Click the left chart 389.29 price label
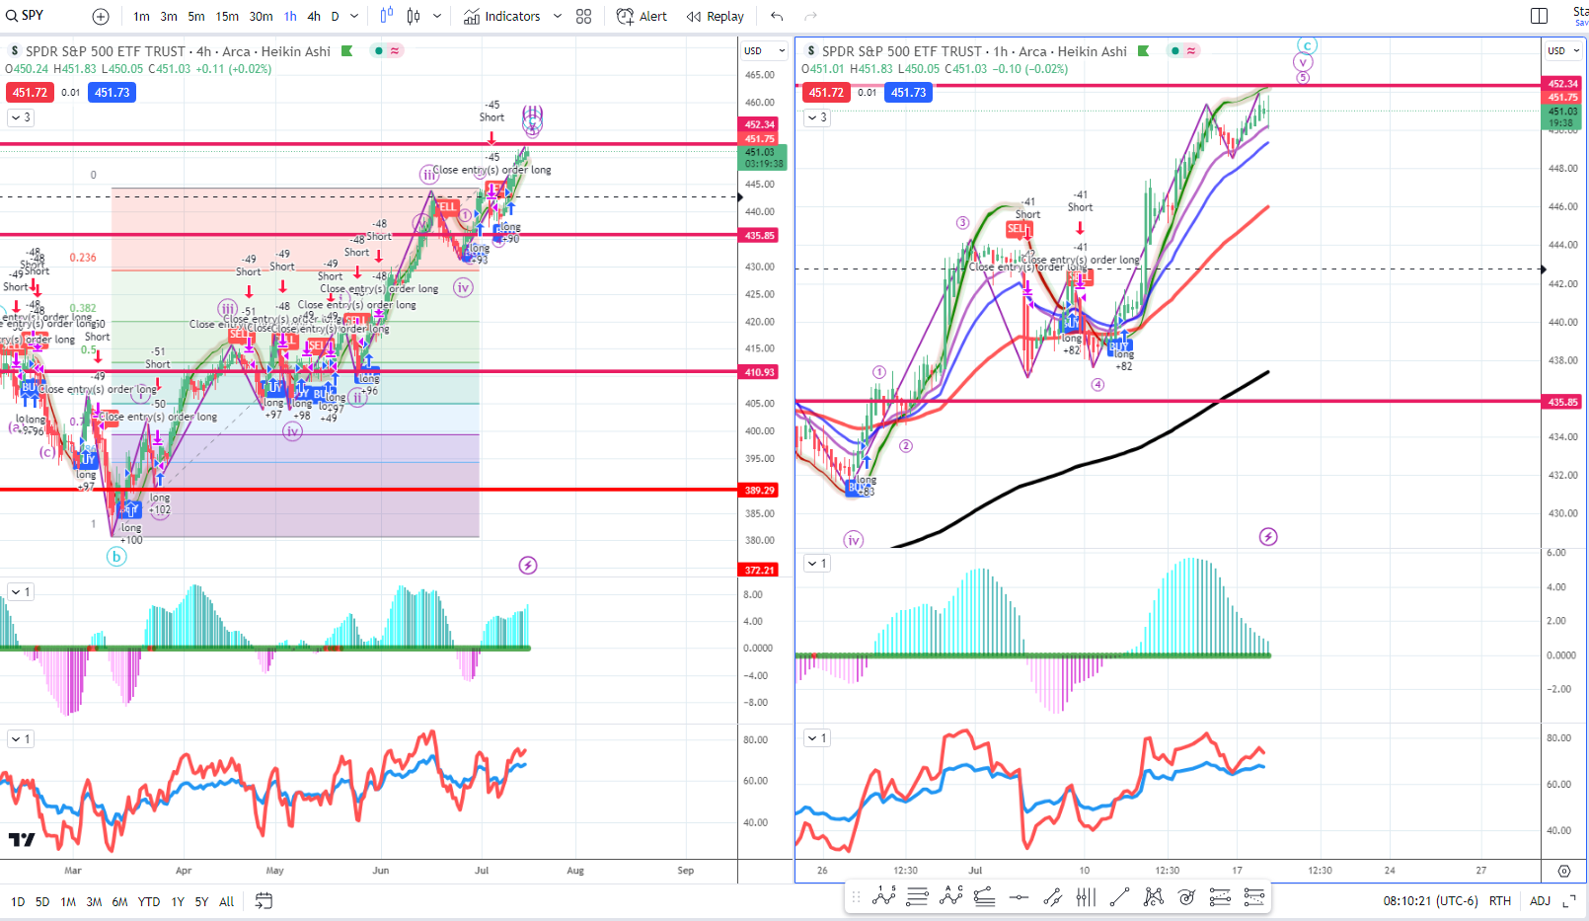This screenshot has height=921, width=1589. coord(759,490)
